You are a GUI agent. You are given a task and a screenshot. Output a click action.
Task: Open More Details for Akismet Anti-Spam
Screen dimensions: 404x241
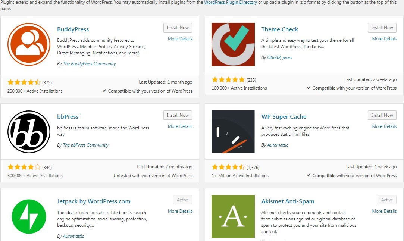[384, 211]
